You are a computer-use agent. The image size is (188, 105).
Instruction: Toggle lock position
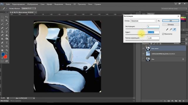tap(157, 44)
